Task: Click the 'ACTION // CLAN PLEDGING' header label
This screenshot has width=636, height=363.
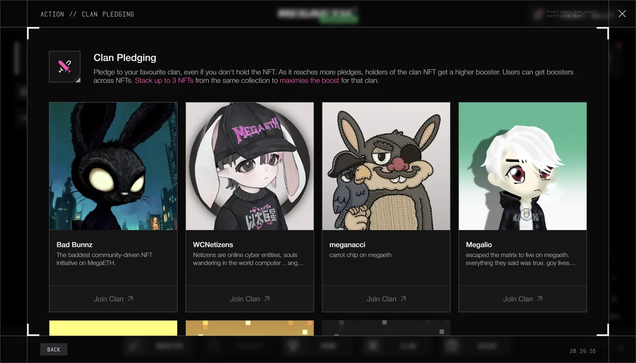Action: point(87,14)
